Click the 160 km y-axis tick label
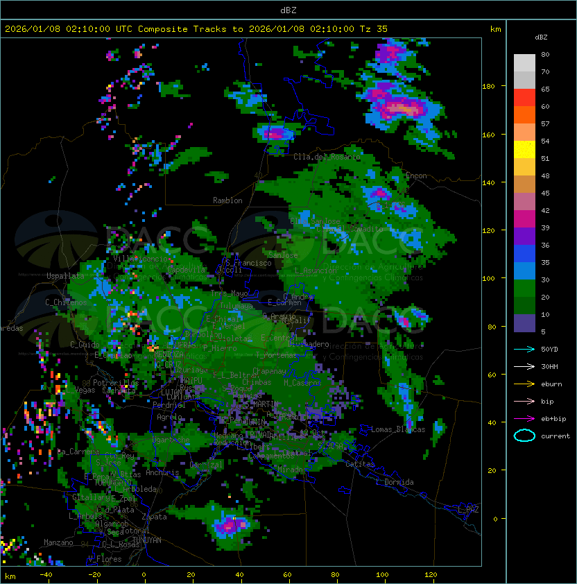 [488, 135]
